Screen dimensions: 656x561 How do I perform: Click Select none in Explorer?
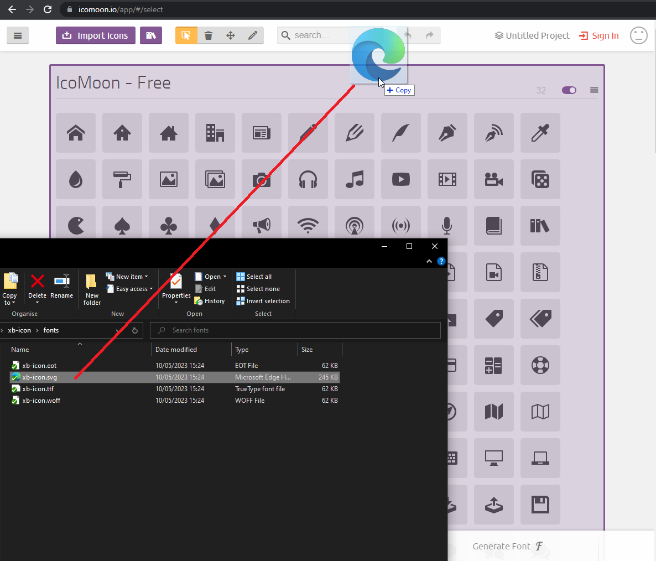click(258, 289)
